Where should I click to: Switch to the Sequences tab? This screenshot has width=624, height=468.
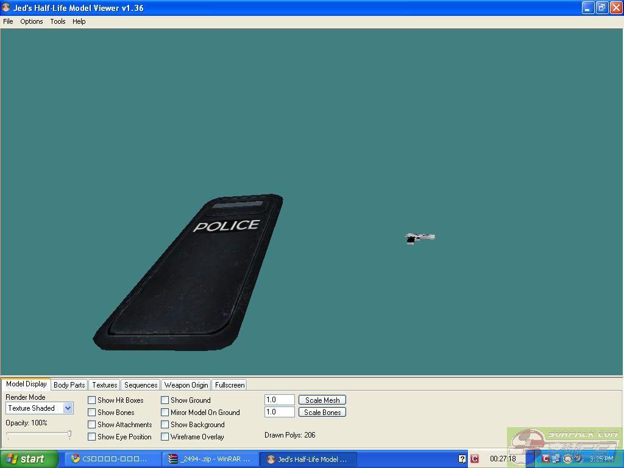click(x=141, y=385)
